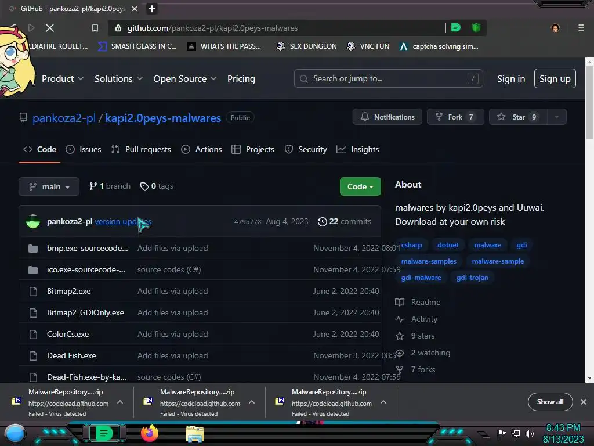Click the csharp topic tag
This screenshot has height=446, width=594.
[411, 245]
